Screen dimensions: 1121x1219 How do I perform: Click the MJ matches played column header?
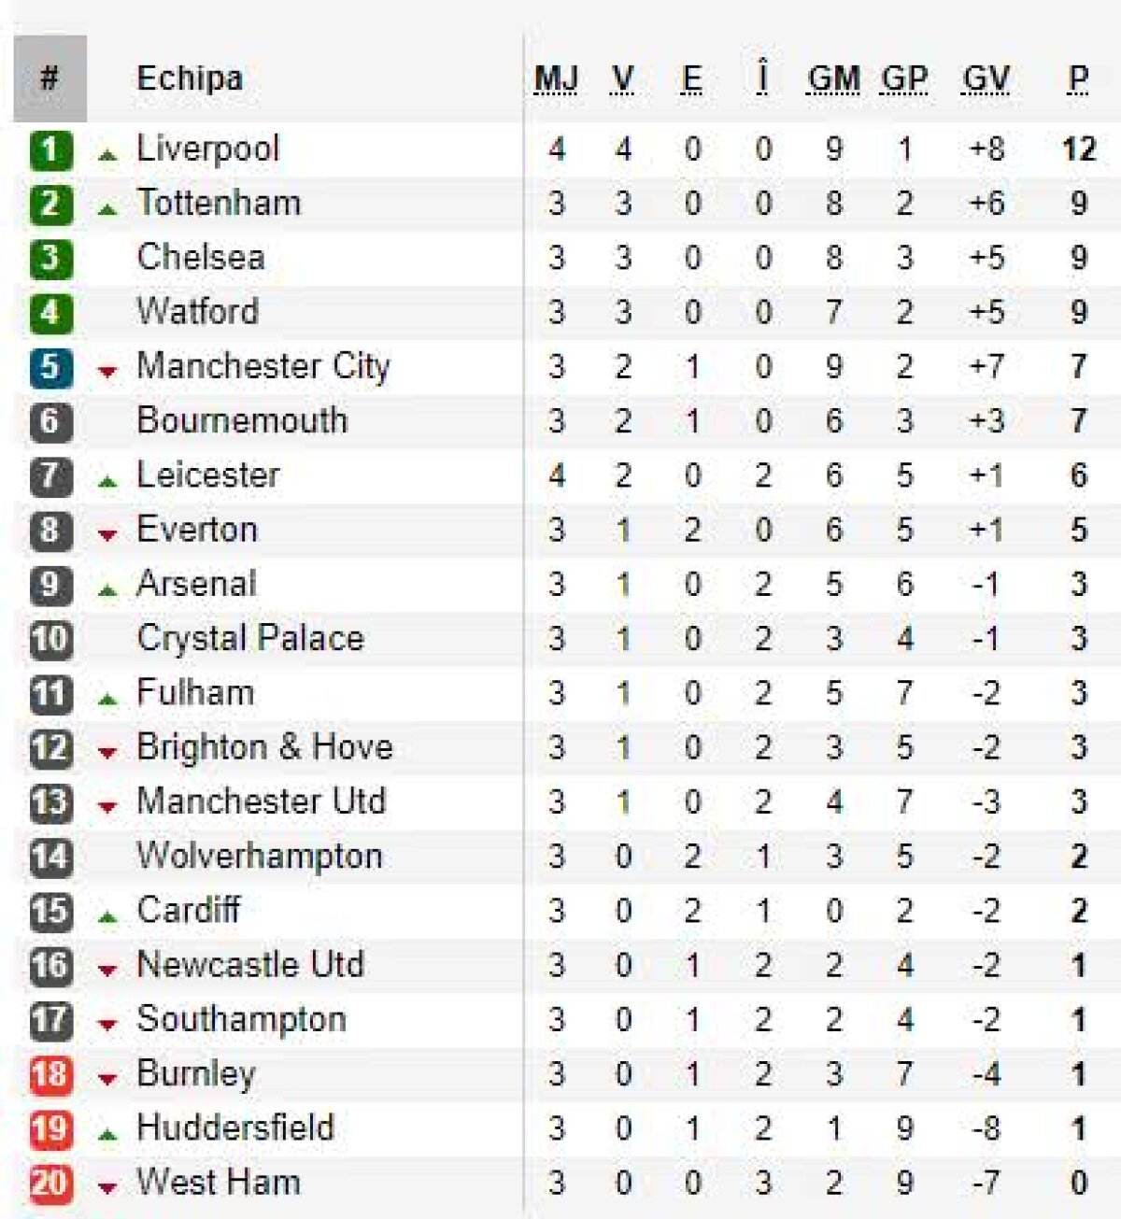click(556, 78)
